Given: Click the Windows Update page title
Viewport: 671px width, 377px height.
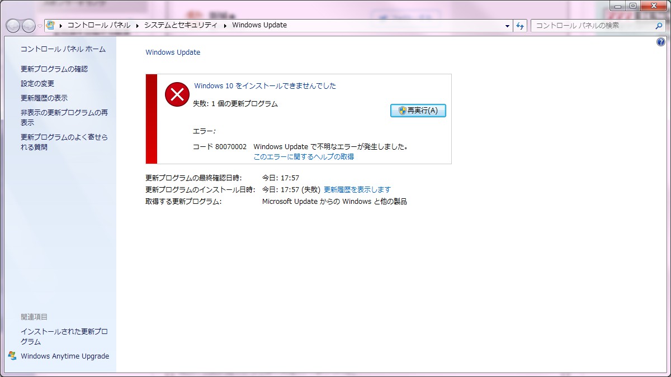Looking at the screenshot, I should pos(173,53).
